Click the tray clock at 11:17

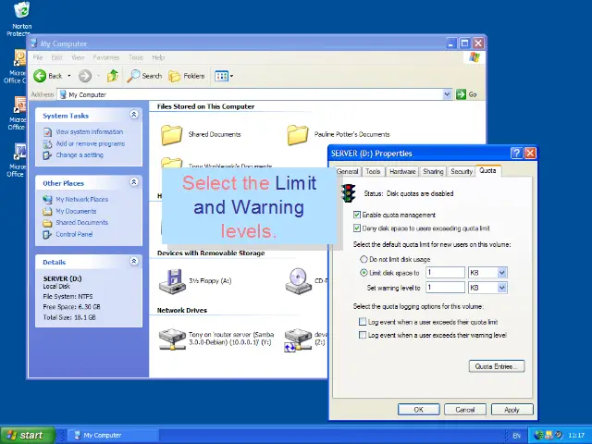tap(576, 436)
